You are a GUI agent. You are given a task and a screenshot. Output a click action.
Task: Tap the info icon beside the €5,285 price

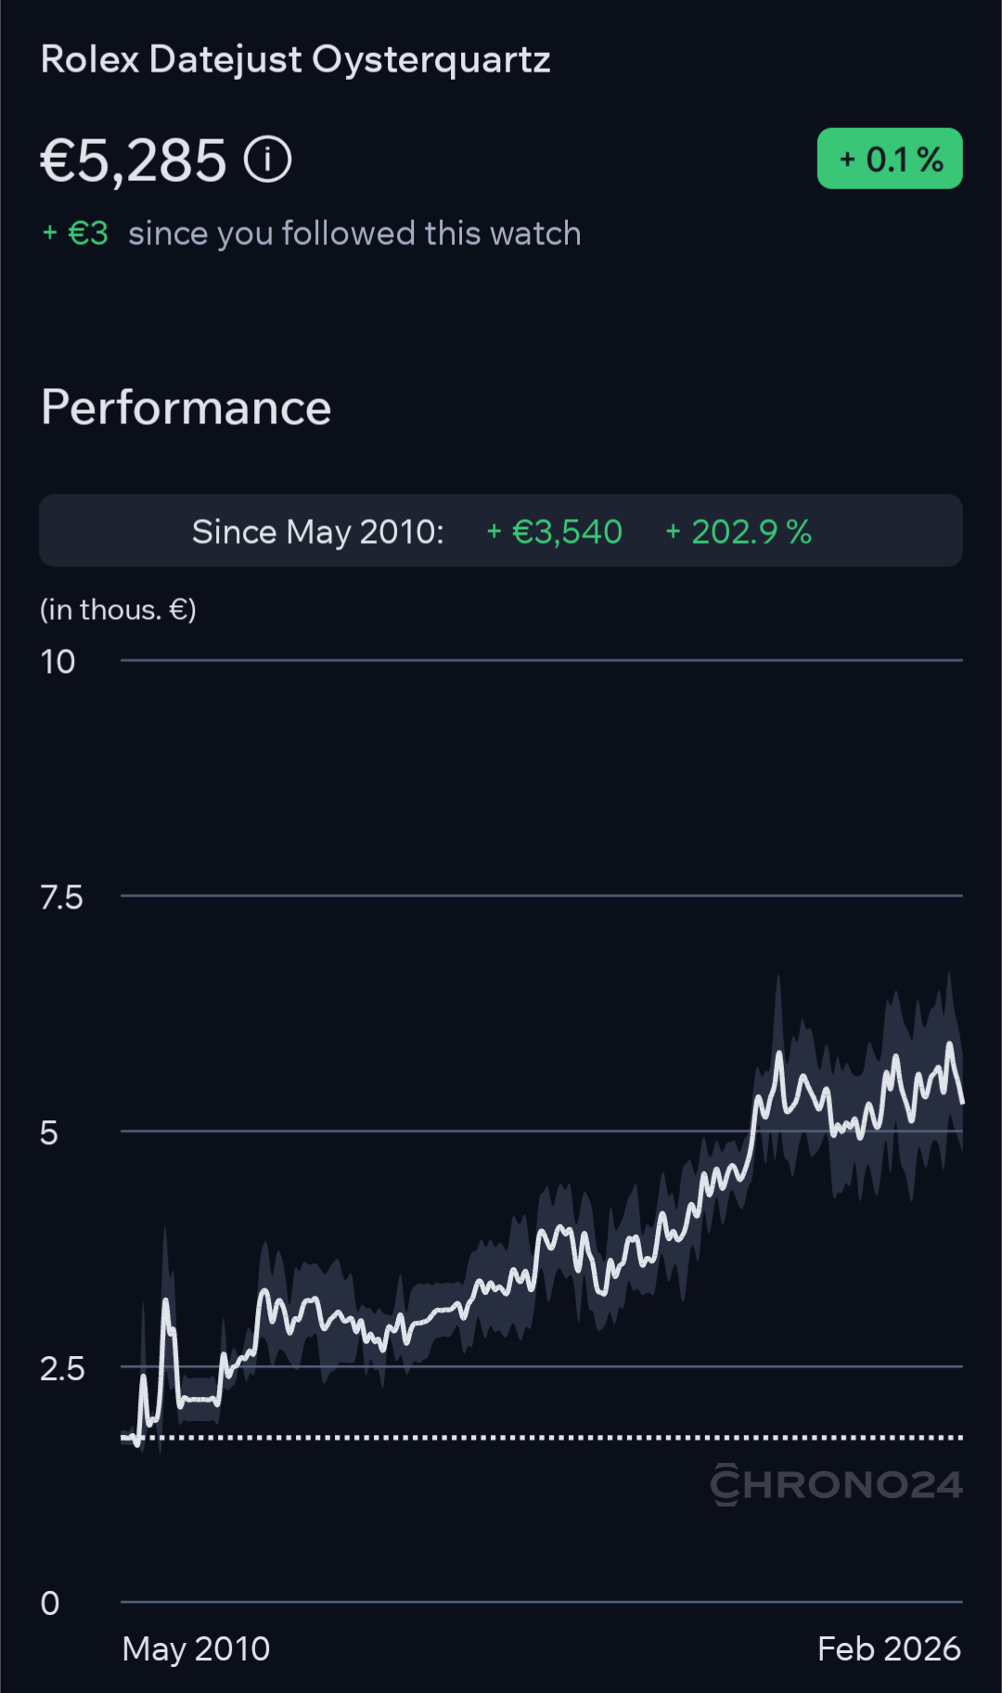click(x=268, y=160)
